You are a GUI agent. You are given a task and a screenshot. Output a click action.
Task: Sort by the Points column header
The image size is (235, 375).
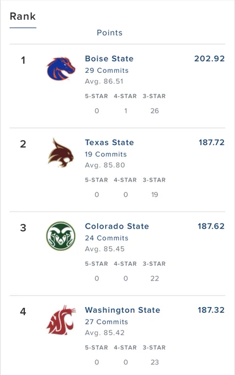coord(110,33)
